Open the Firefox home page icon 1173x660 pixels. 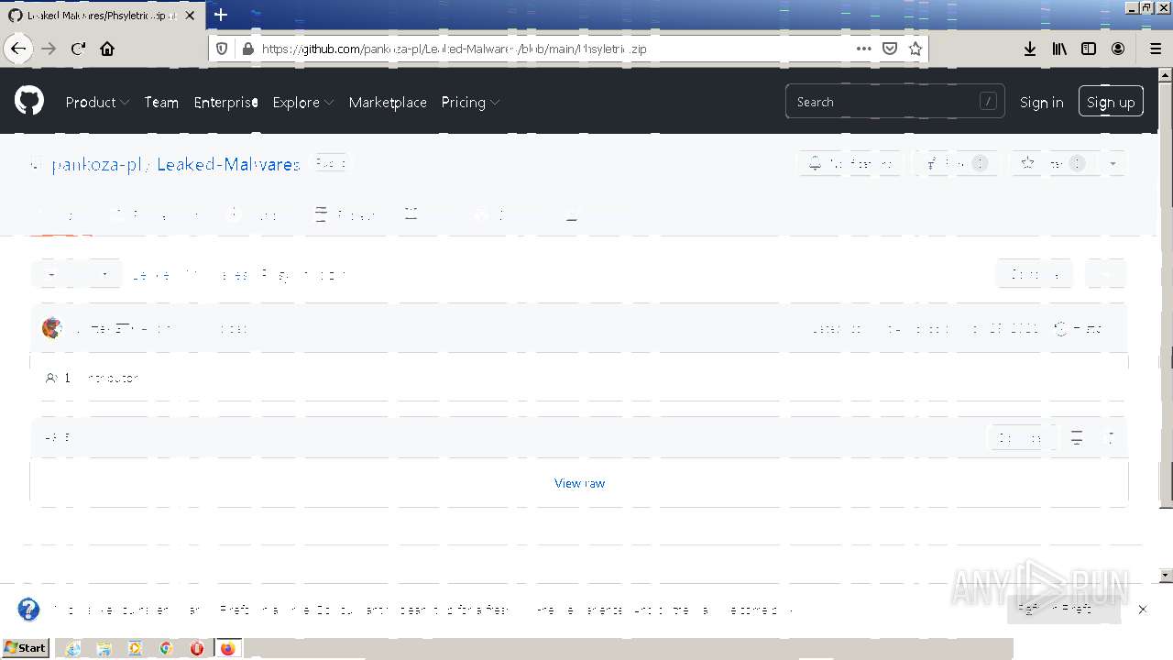click(x=107, y=49)
